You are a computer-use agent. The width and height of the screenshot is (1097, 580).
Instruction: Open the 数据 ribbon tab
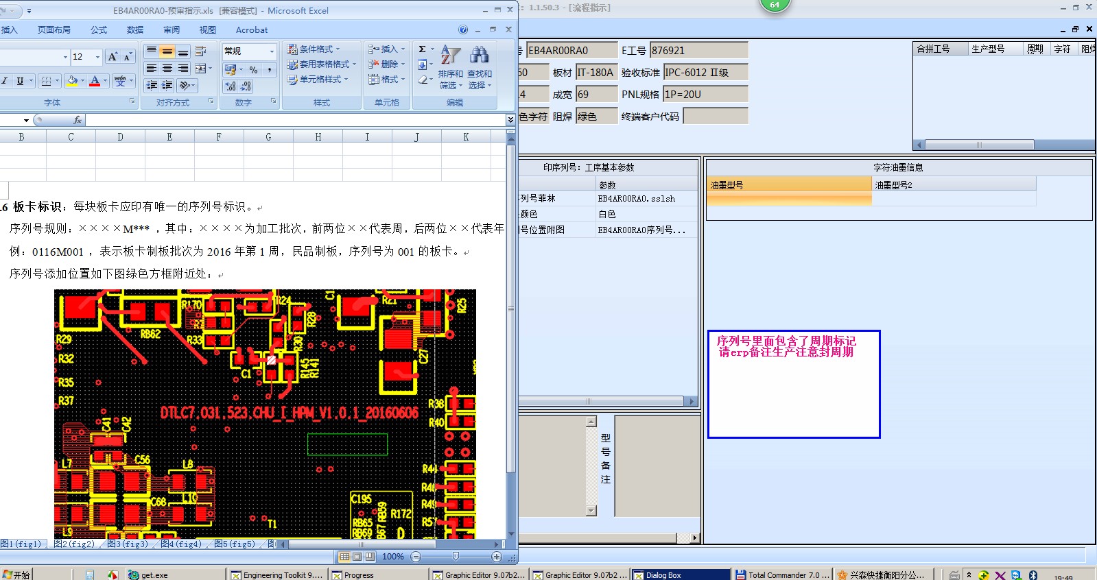135,30
